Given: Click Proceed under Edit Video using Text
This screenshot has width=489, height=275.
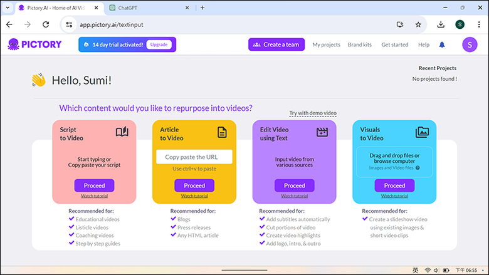Looking at the screenshot, I should click(x=295, y=185).
